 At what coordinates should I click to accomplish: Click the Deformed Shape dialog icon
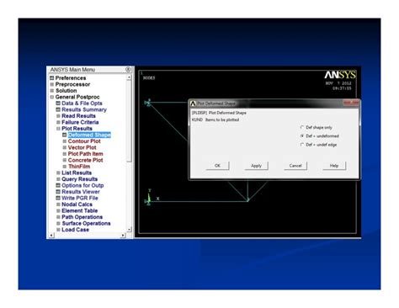pyautogui.click(x=65, y=135)
